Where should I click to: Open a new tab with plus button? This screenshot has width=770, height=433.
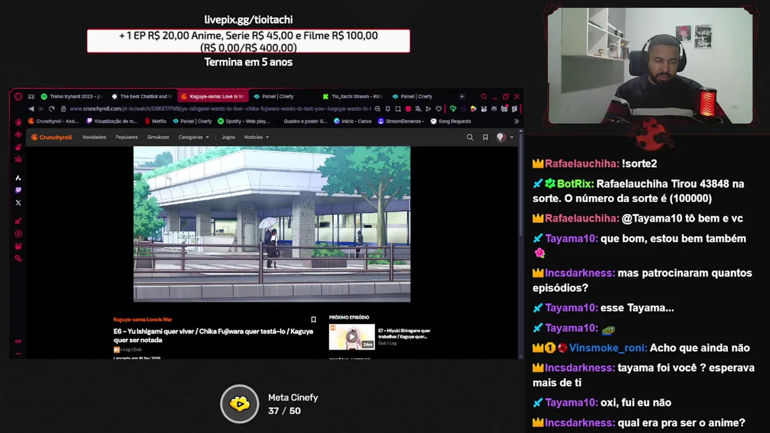[x=462, y=96]
